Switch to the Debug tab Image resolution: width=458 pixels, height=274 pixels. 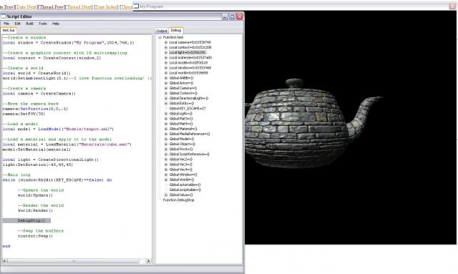[176, 30]
